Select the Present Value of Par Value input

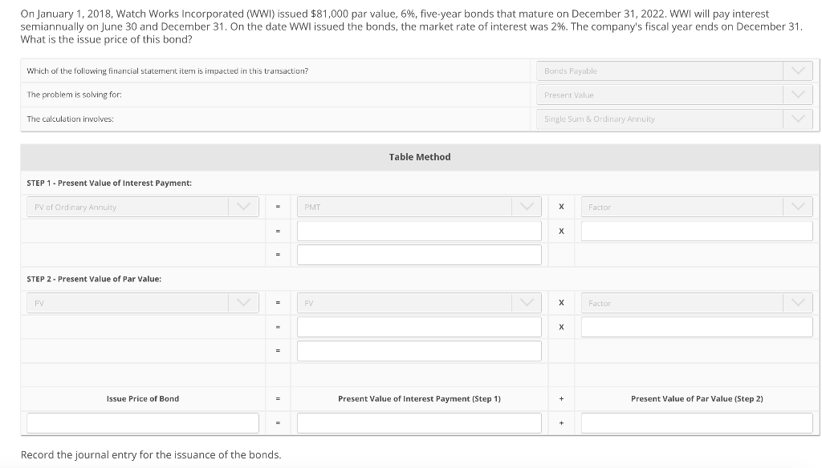tap(697, 422)
